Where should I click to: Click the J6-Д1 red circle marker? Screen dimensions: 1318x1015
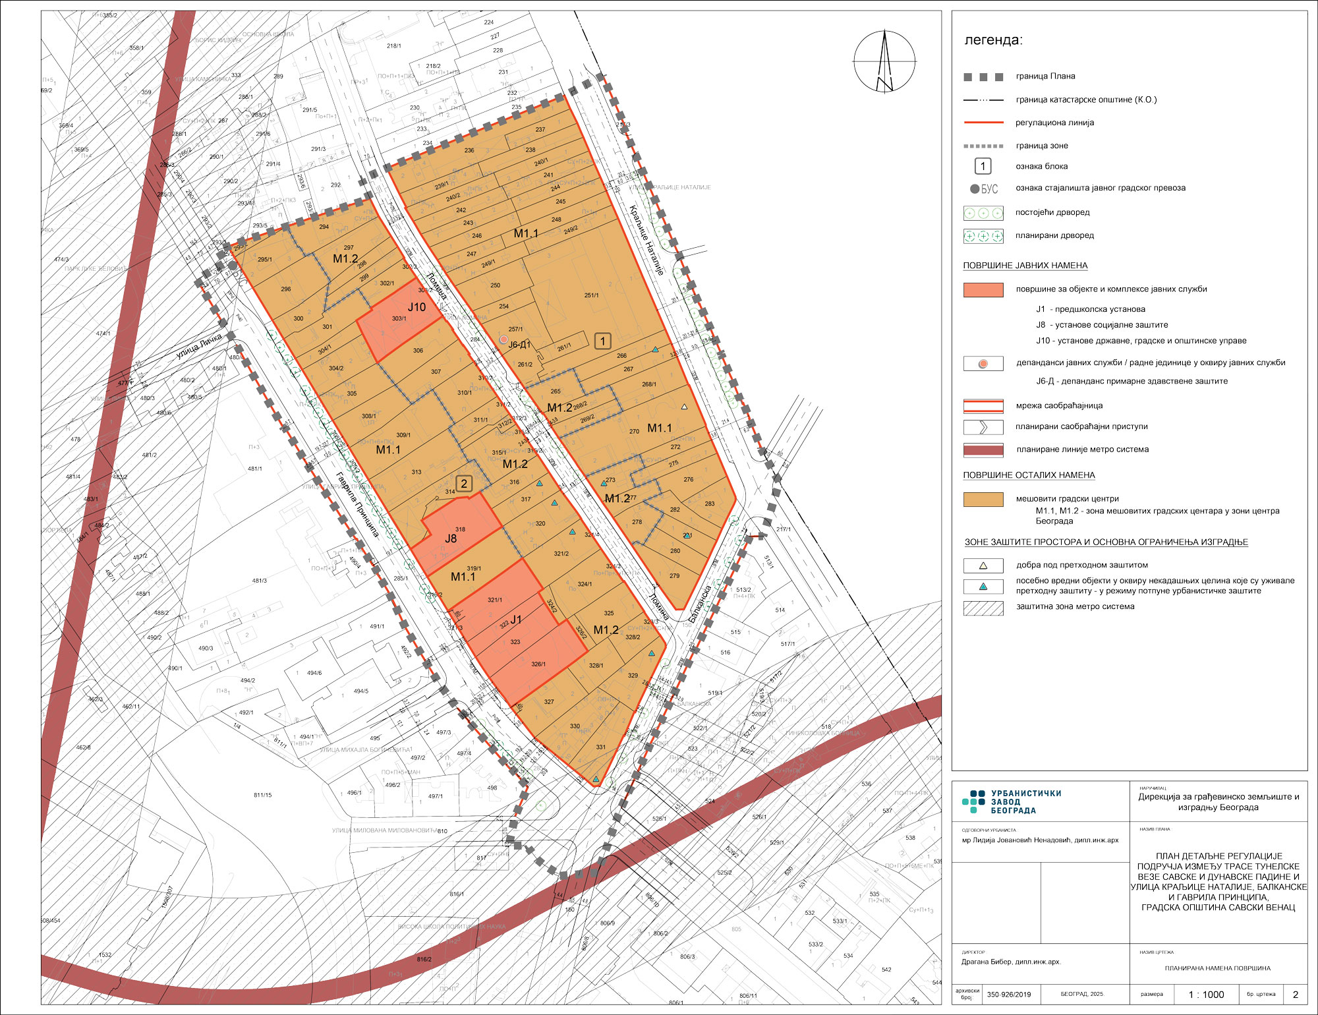pyautogui.click(x=504, y=340)
